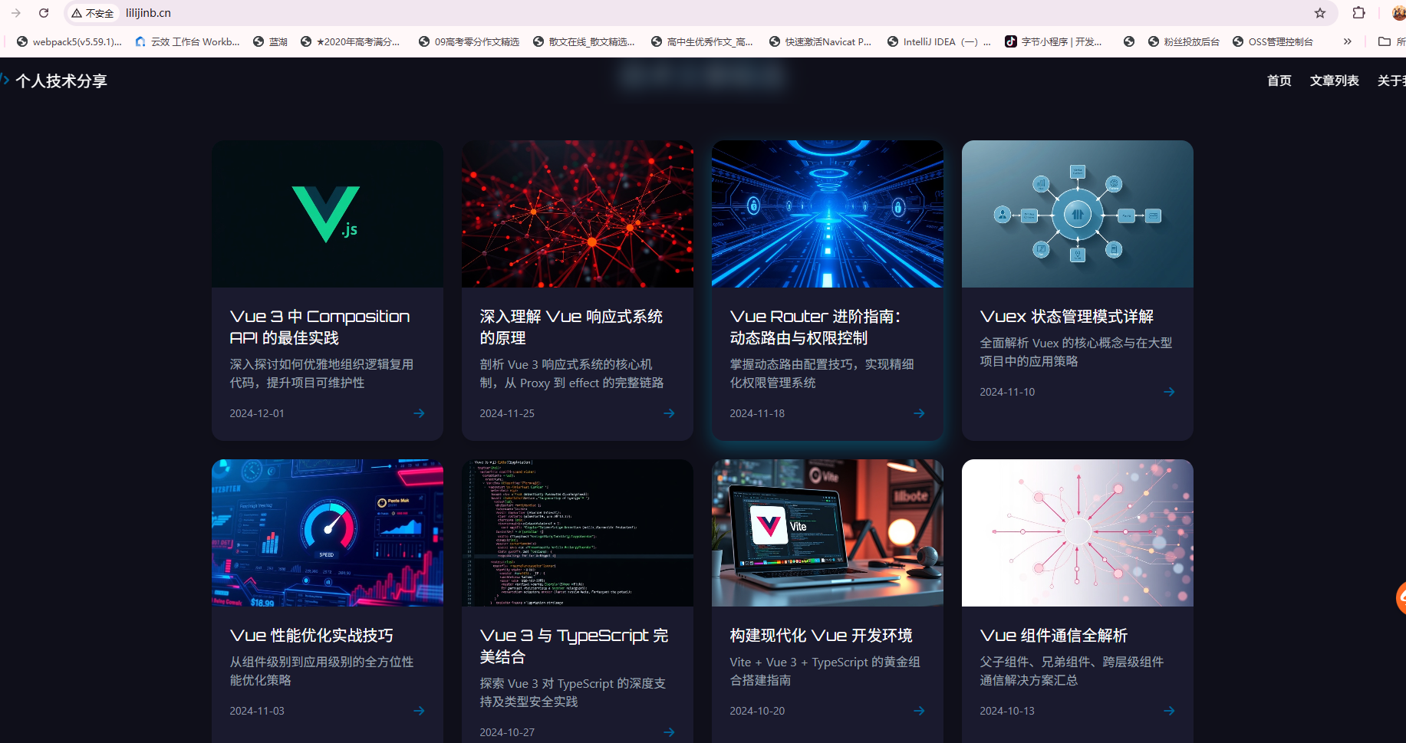Open the blue tunnel thumbnail for Vue Router
The width and height of the screenshot is (1406, 743).
pos(828,214)
